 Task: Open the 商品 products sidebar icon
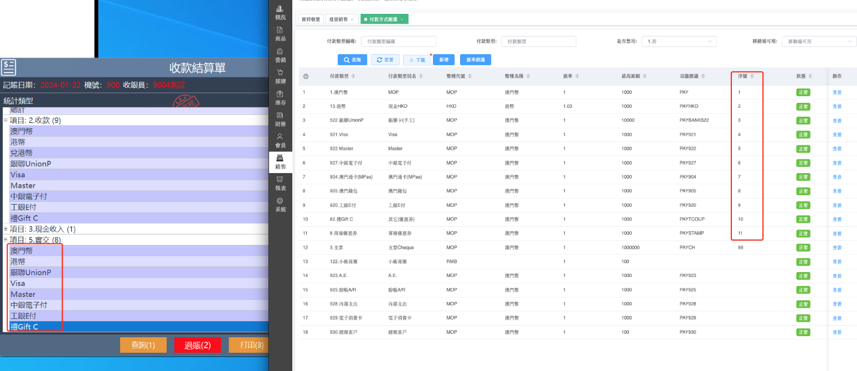point(280,33)
